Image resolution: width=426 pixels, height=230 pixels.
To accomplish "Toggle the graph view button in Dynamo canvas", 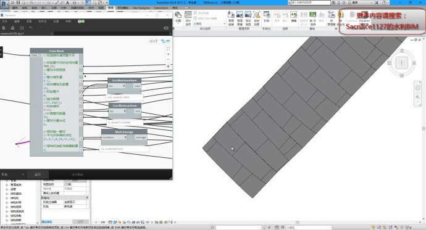I will [x=165, y=41].
